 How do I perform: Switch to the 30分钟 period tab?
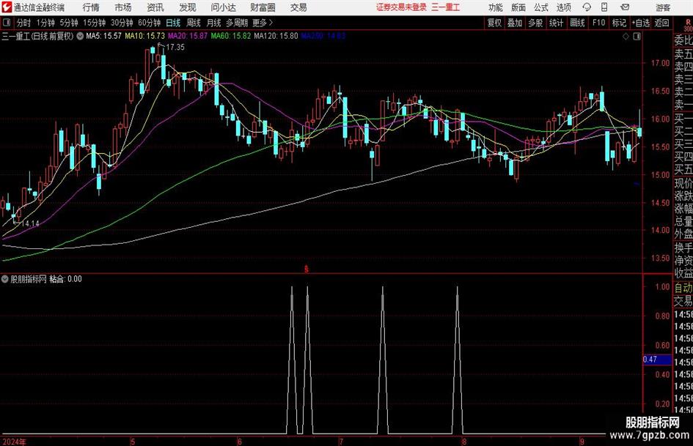(122, 23)
